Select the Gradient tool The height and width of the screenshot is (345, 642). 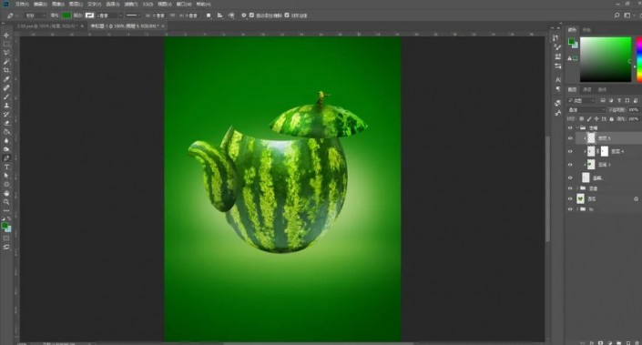pyautogui.click(x=6, y=132)
